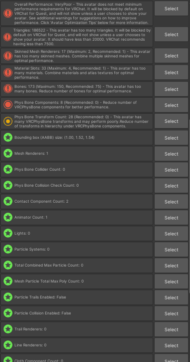
Task: Click the red error icon beside Overall Performance
Action: click(x=8, y=13)
